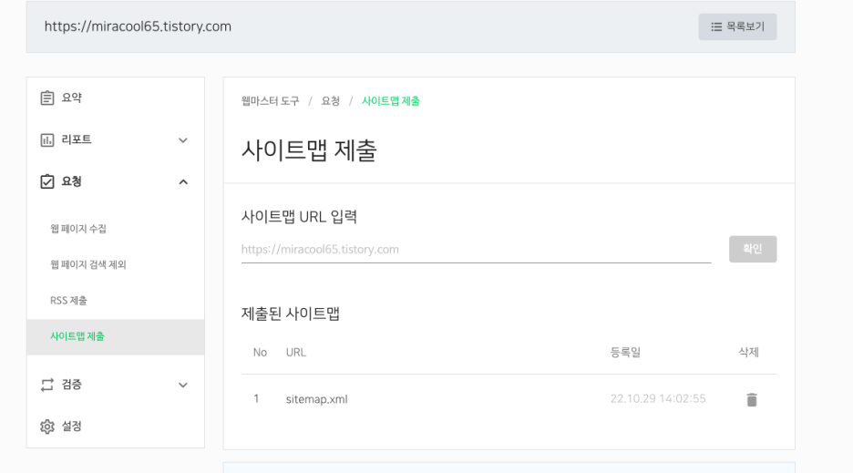This screenshot has width=853, height=473.
Task: Click the 확인 button
Action: (x=753, y=249)
